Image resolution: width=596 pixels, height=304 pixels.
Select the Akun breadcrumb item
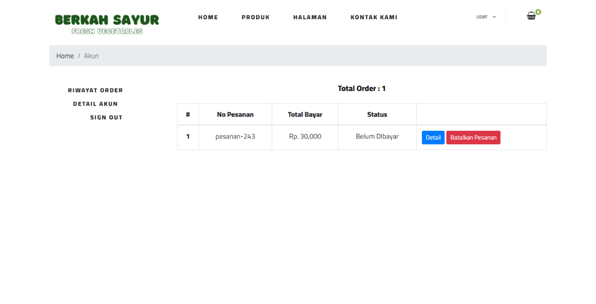(91, 56)
